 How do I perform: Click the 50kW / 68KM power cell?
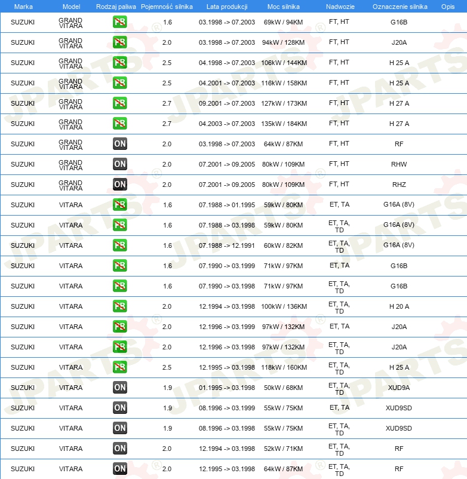point(284,388)
